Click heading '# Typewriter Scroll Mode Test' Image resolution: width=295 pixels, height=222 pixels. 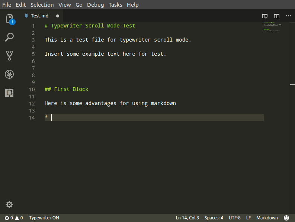tap(90, 26)
